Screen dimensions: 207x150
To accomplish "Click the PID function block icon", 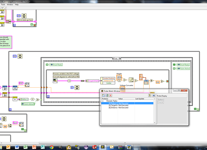I will (x=146, y=82).
